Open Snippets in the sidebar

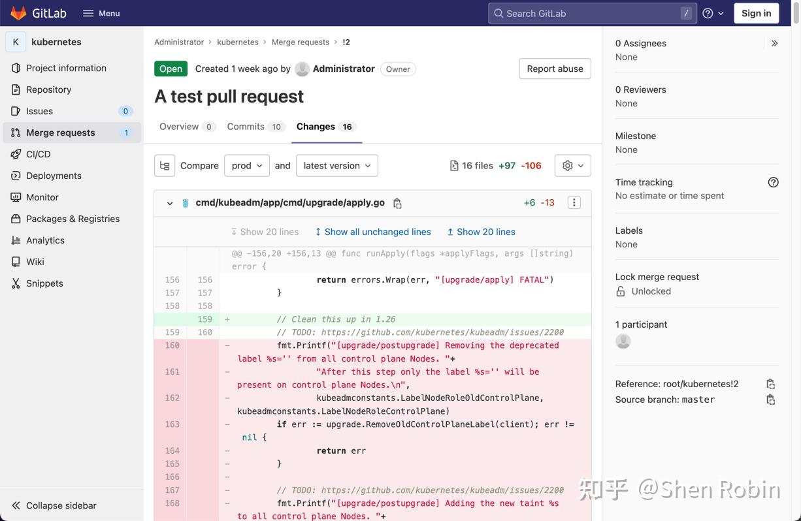(x=44, y=283)
